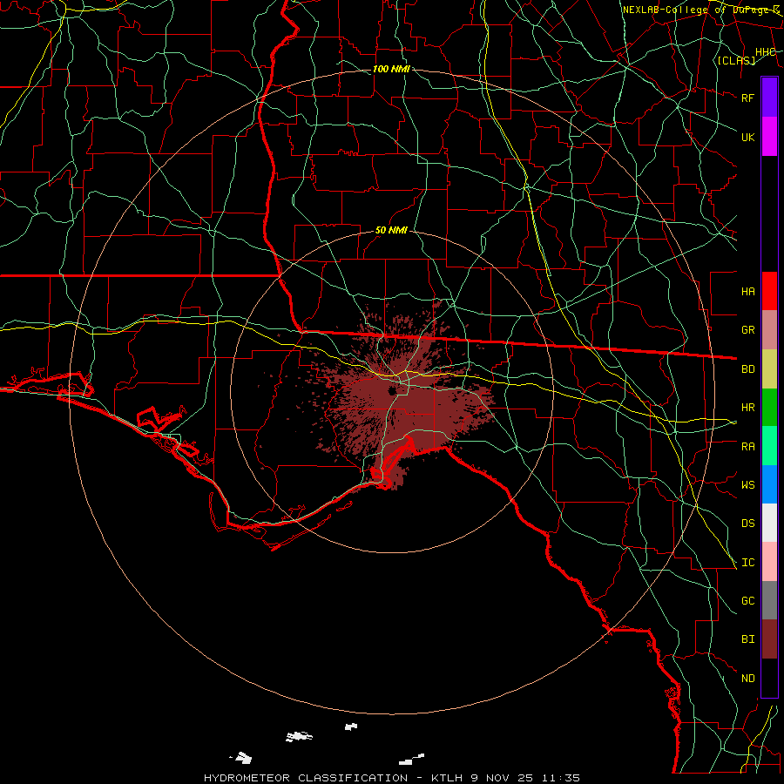Click the magenta UK color swatch

(x=769, y=137)
